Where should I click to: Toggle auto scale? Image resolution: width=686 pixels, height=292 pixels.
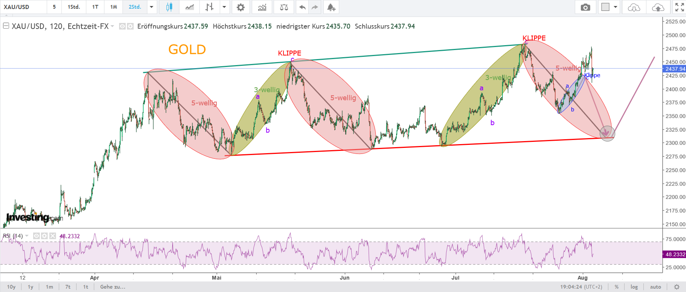click(655, 287)
